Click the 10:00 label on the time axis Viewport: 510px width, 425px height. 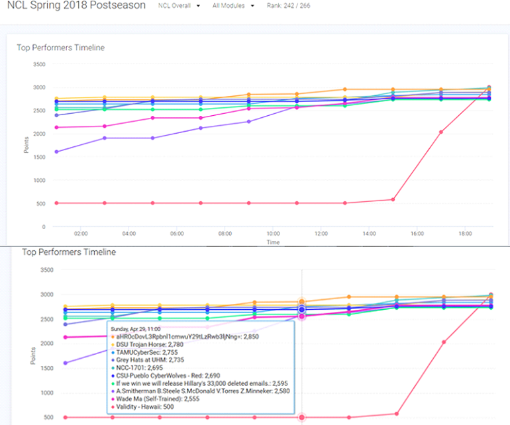273,234
